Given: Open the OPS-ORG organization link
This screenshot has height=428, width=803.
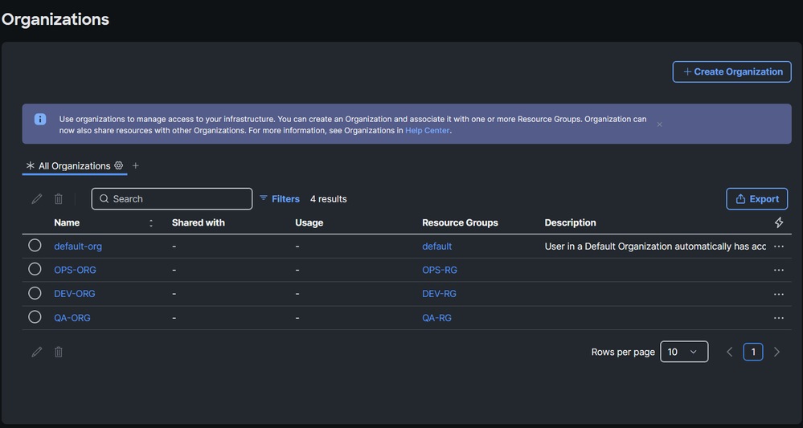Looking at the screenshot, I should [x=75, y=270].
